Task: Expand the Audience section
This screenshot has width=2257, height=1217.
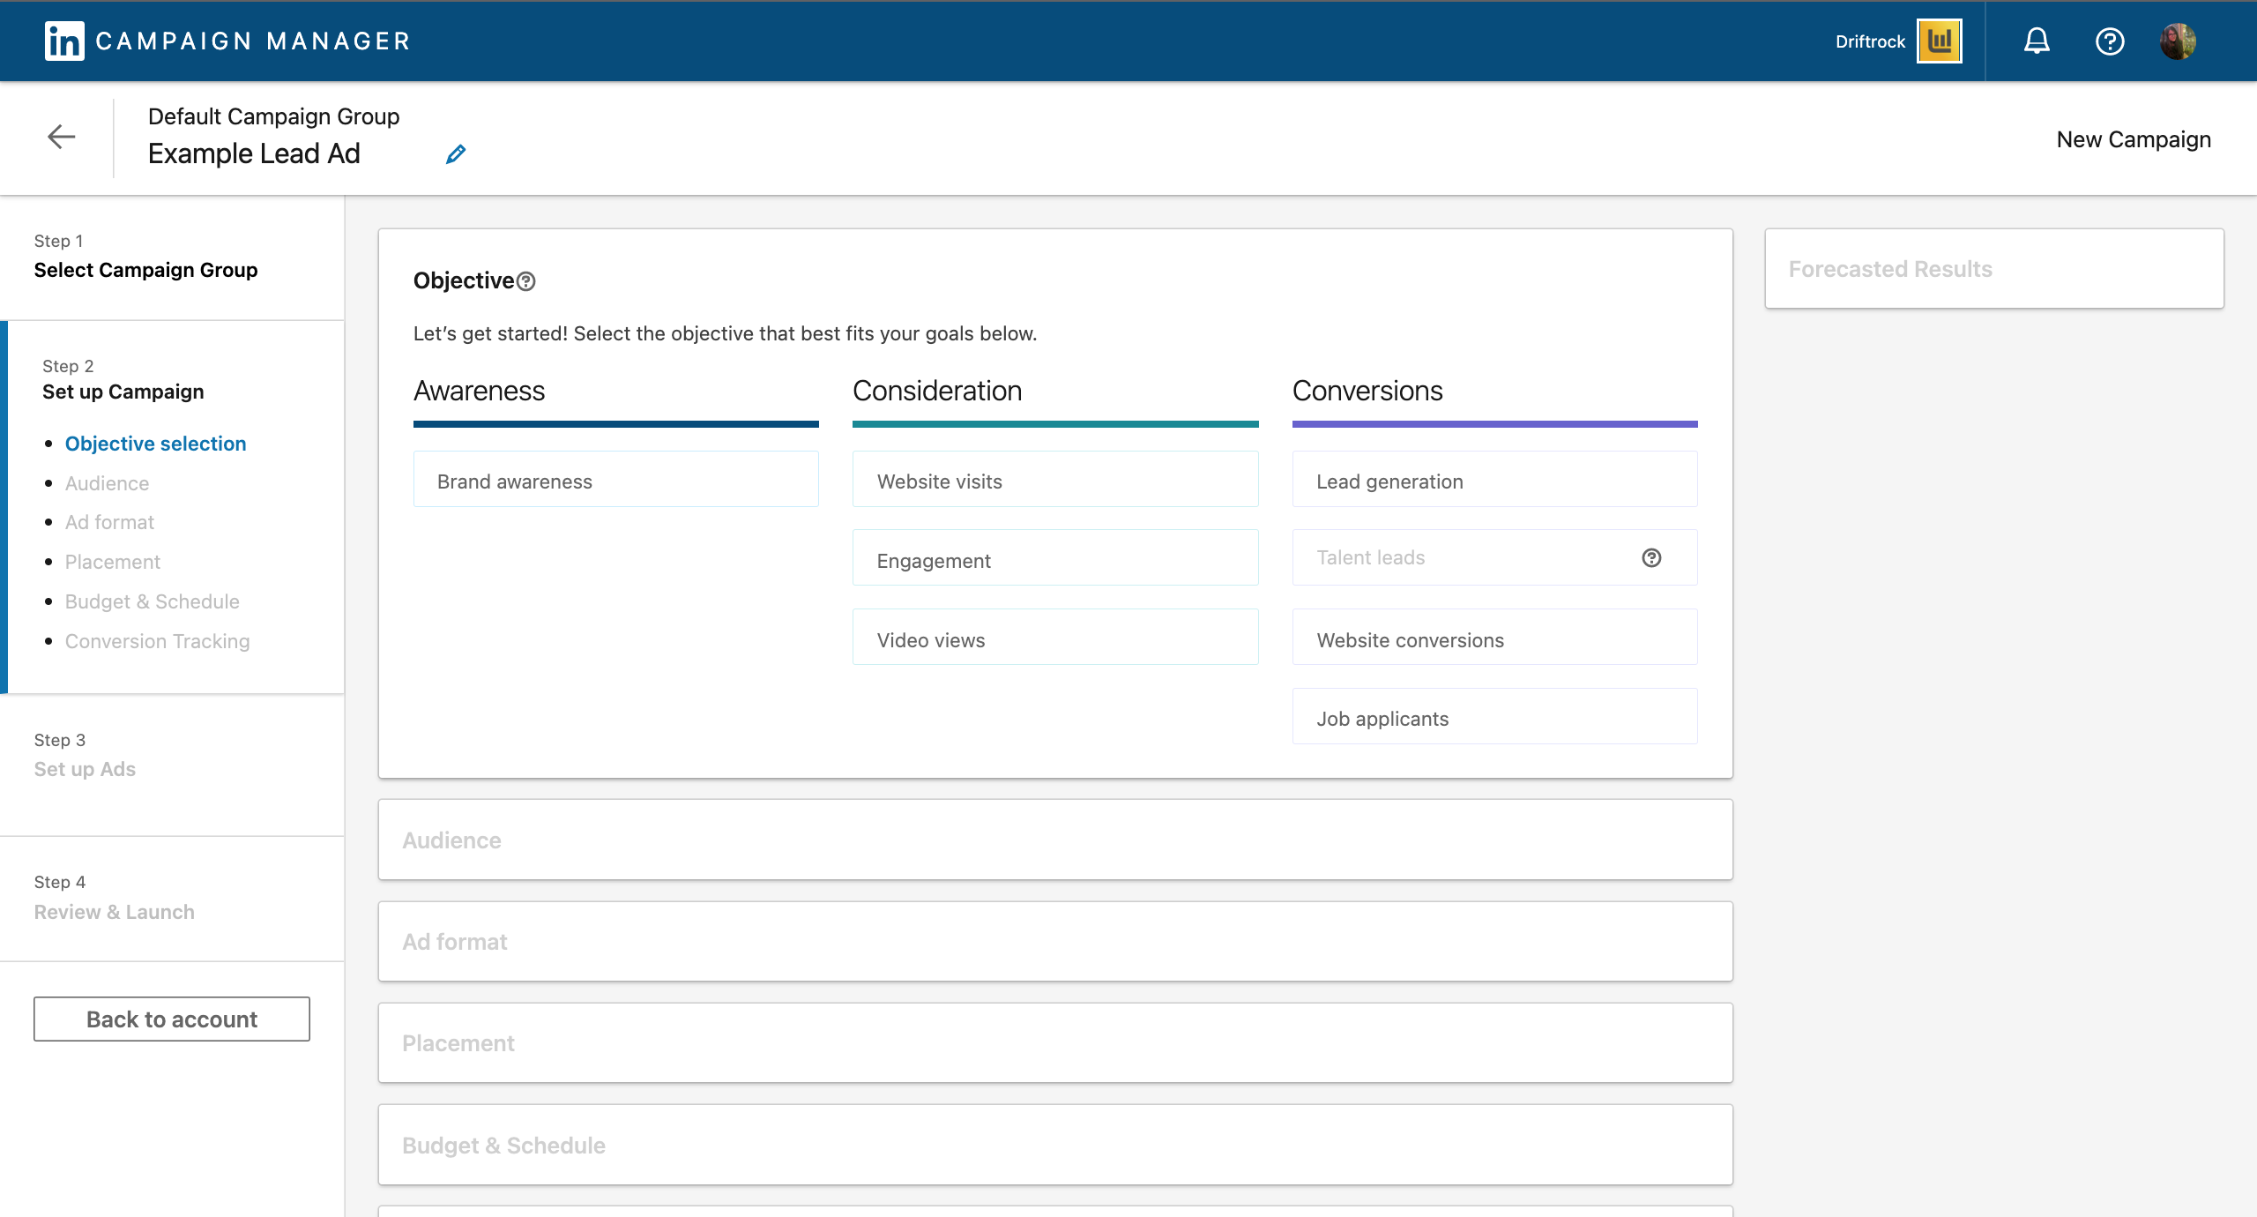Action: (x=1055, y=840)
